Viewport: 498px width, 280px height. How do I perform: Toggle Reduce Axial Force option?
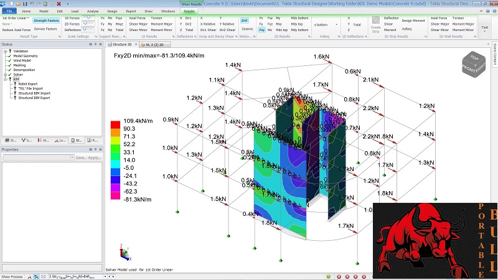pos(17,30)
